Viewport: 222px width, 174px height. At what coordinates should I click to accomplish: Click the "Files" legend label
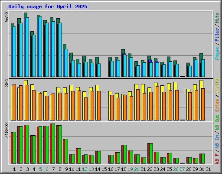coord(217,35)
